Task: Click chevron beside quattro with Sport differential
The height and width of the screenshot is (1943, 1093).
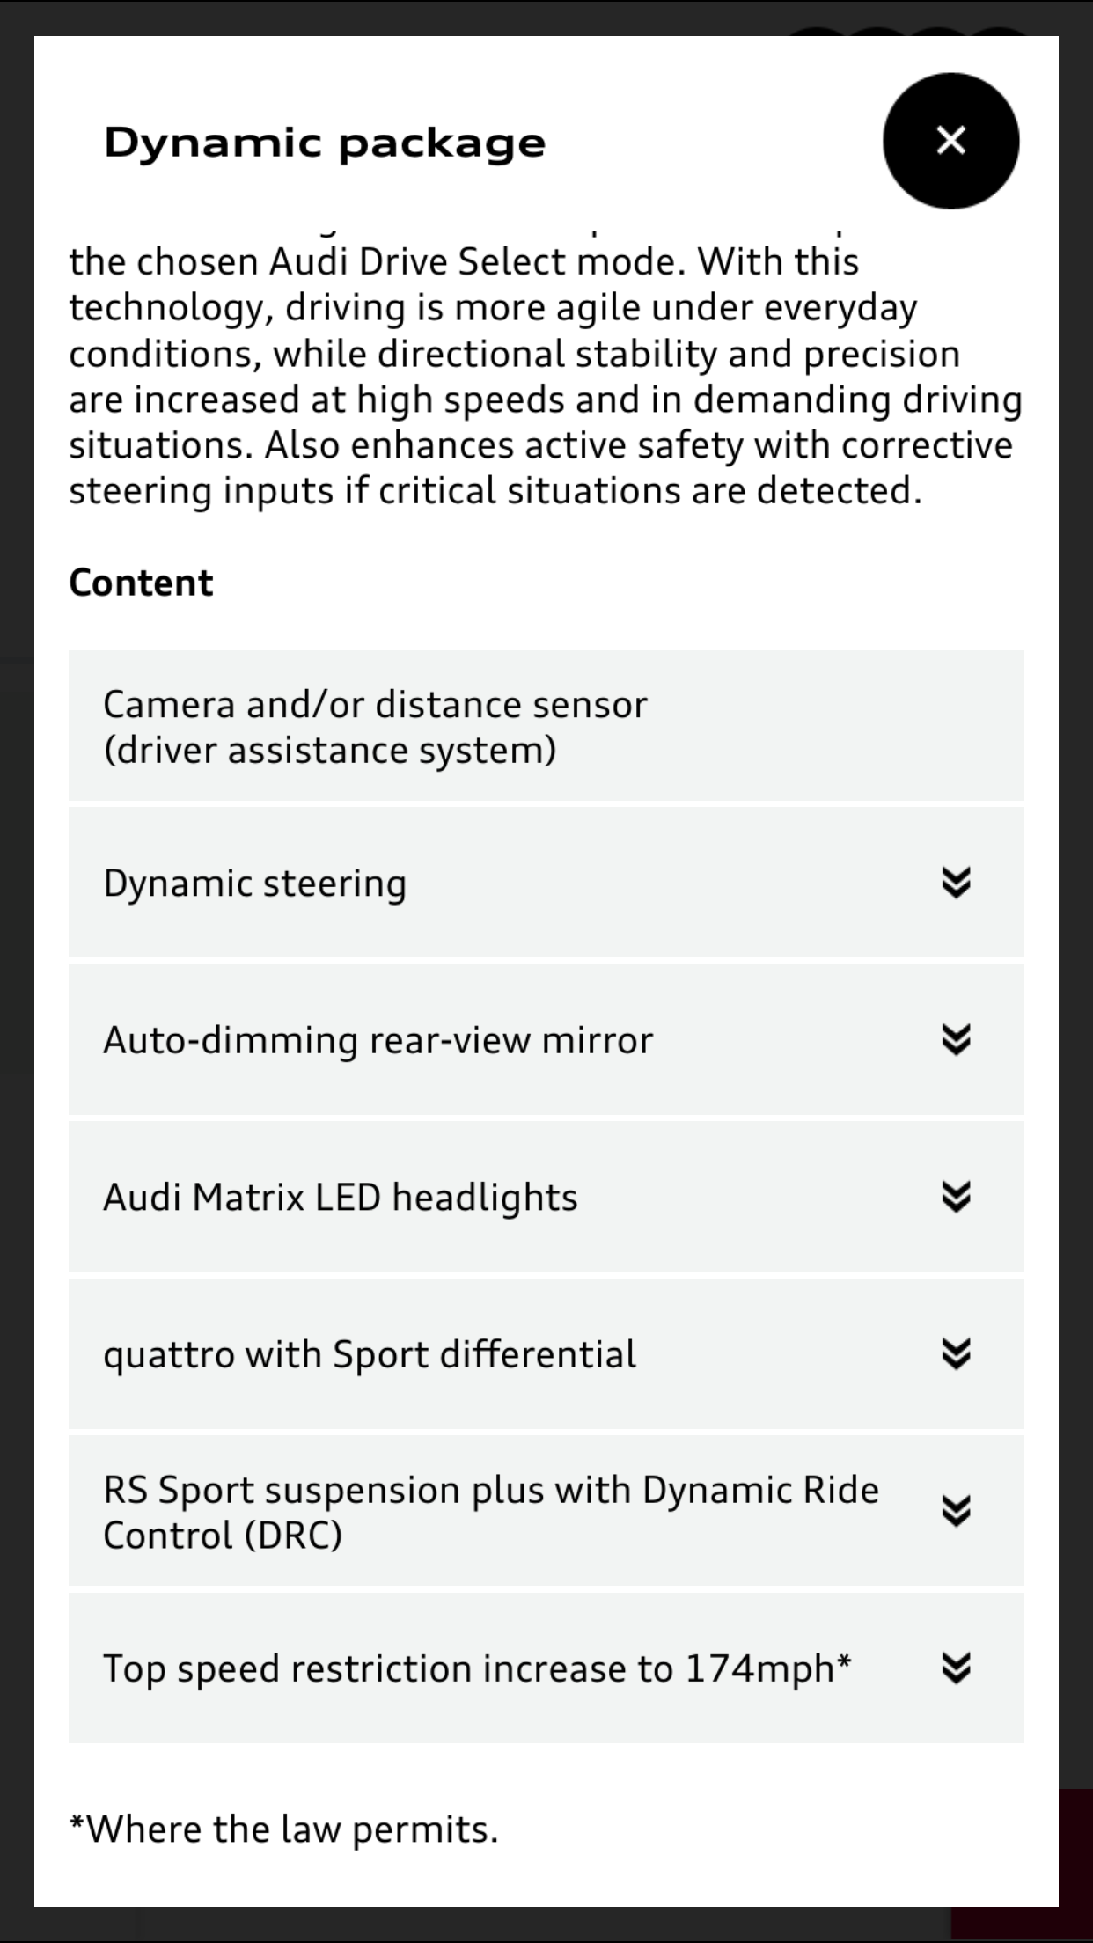Action: point(956,1354)
